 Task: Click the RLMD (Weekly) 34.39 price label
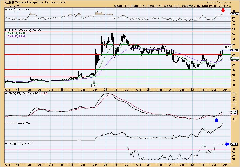(x=24, y=30)
